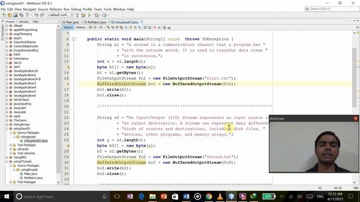360x202 pixels.
Task: Open Google Chrome from taskbar
Action: [209, 196]
